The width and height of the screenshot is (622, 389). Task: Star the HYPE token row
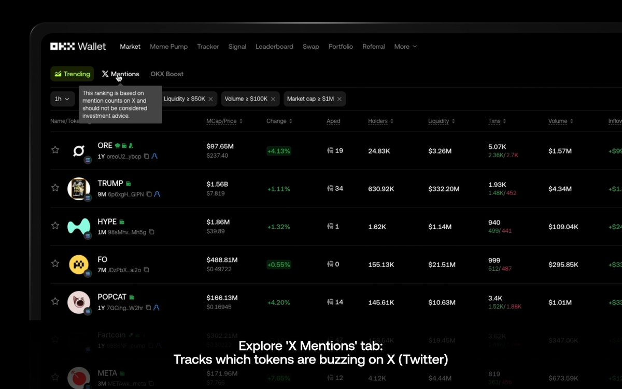55,226
